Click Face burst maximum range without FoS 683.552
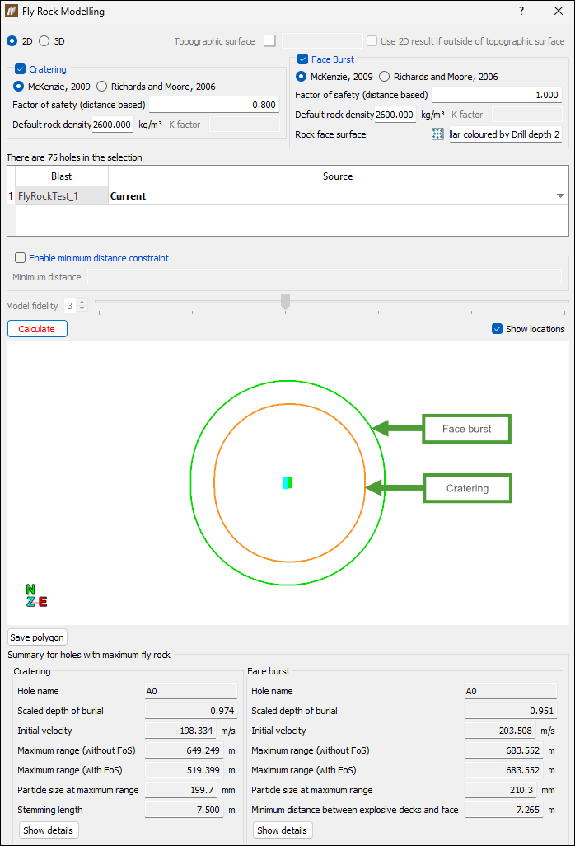 point(504,750)
